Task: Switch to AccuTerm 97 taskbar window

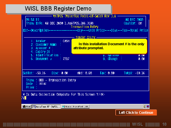Action: click(x=46, y=106)
